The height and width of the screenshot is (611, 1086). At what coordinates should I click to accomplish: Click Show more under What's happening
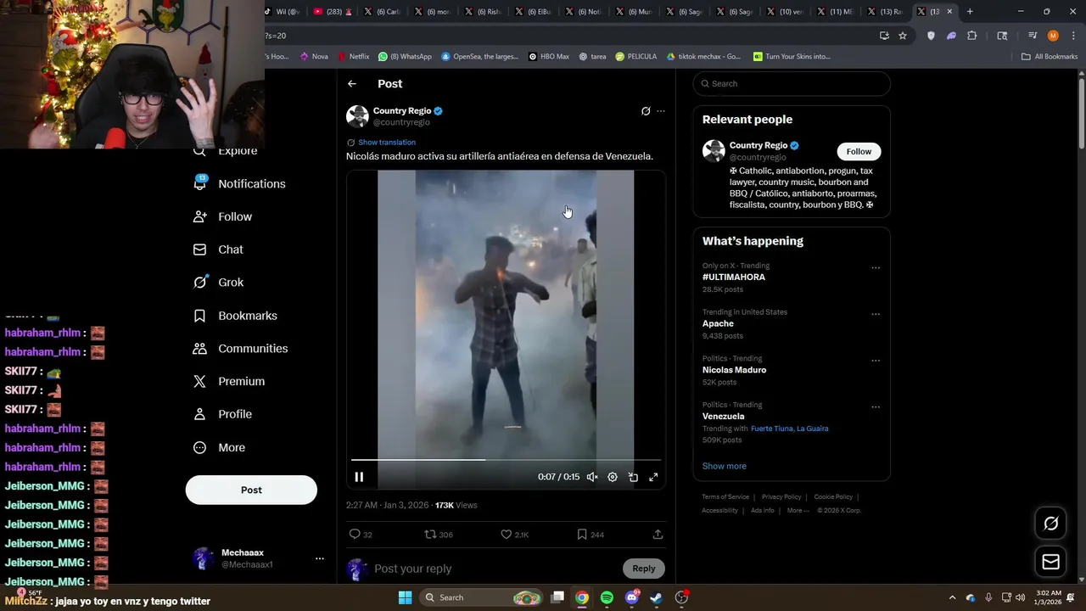click(724, 466)
